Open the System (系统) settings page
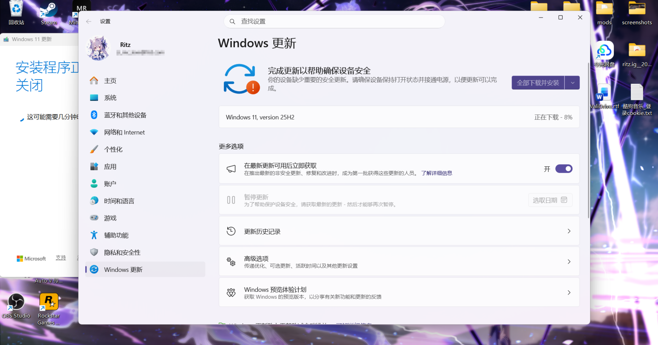This screenshot has height=345, width=658. tap(145, 98)
